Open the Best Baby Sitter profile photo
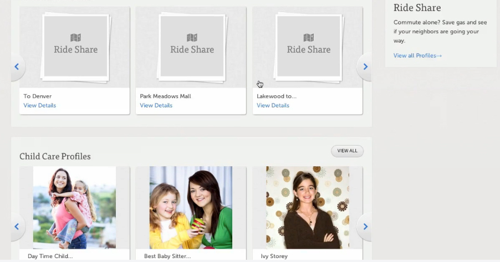Image resolution: width=500 pixels, height=262 pixels. point(191,207)
